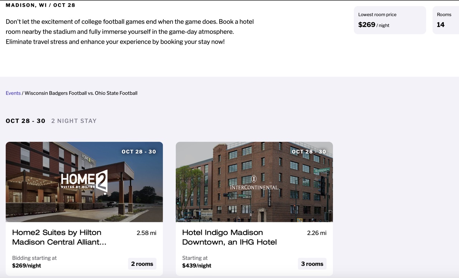Click the 'Bidding starting at' label
Screen dimensions: 459x278
pyautogui.click(x=34, y=258)
